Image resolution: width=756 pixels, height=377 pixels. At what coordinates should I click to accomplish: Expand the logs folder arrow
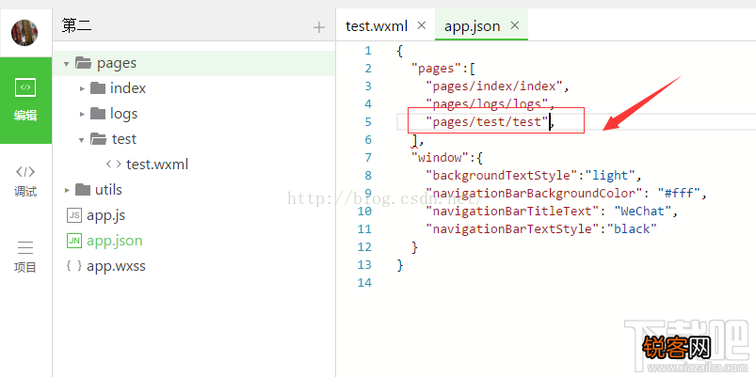click(x=83, y=114)
